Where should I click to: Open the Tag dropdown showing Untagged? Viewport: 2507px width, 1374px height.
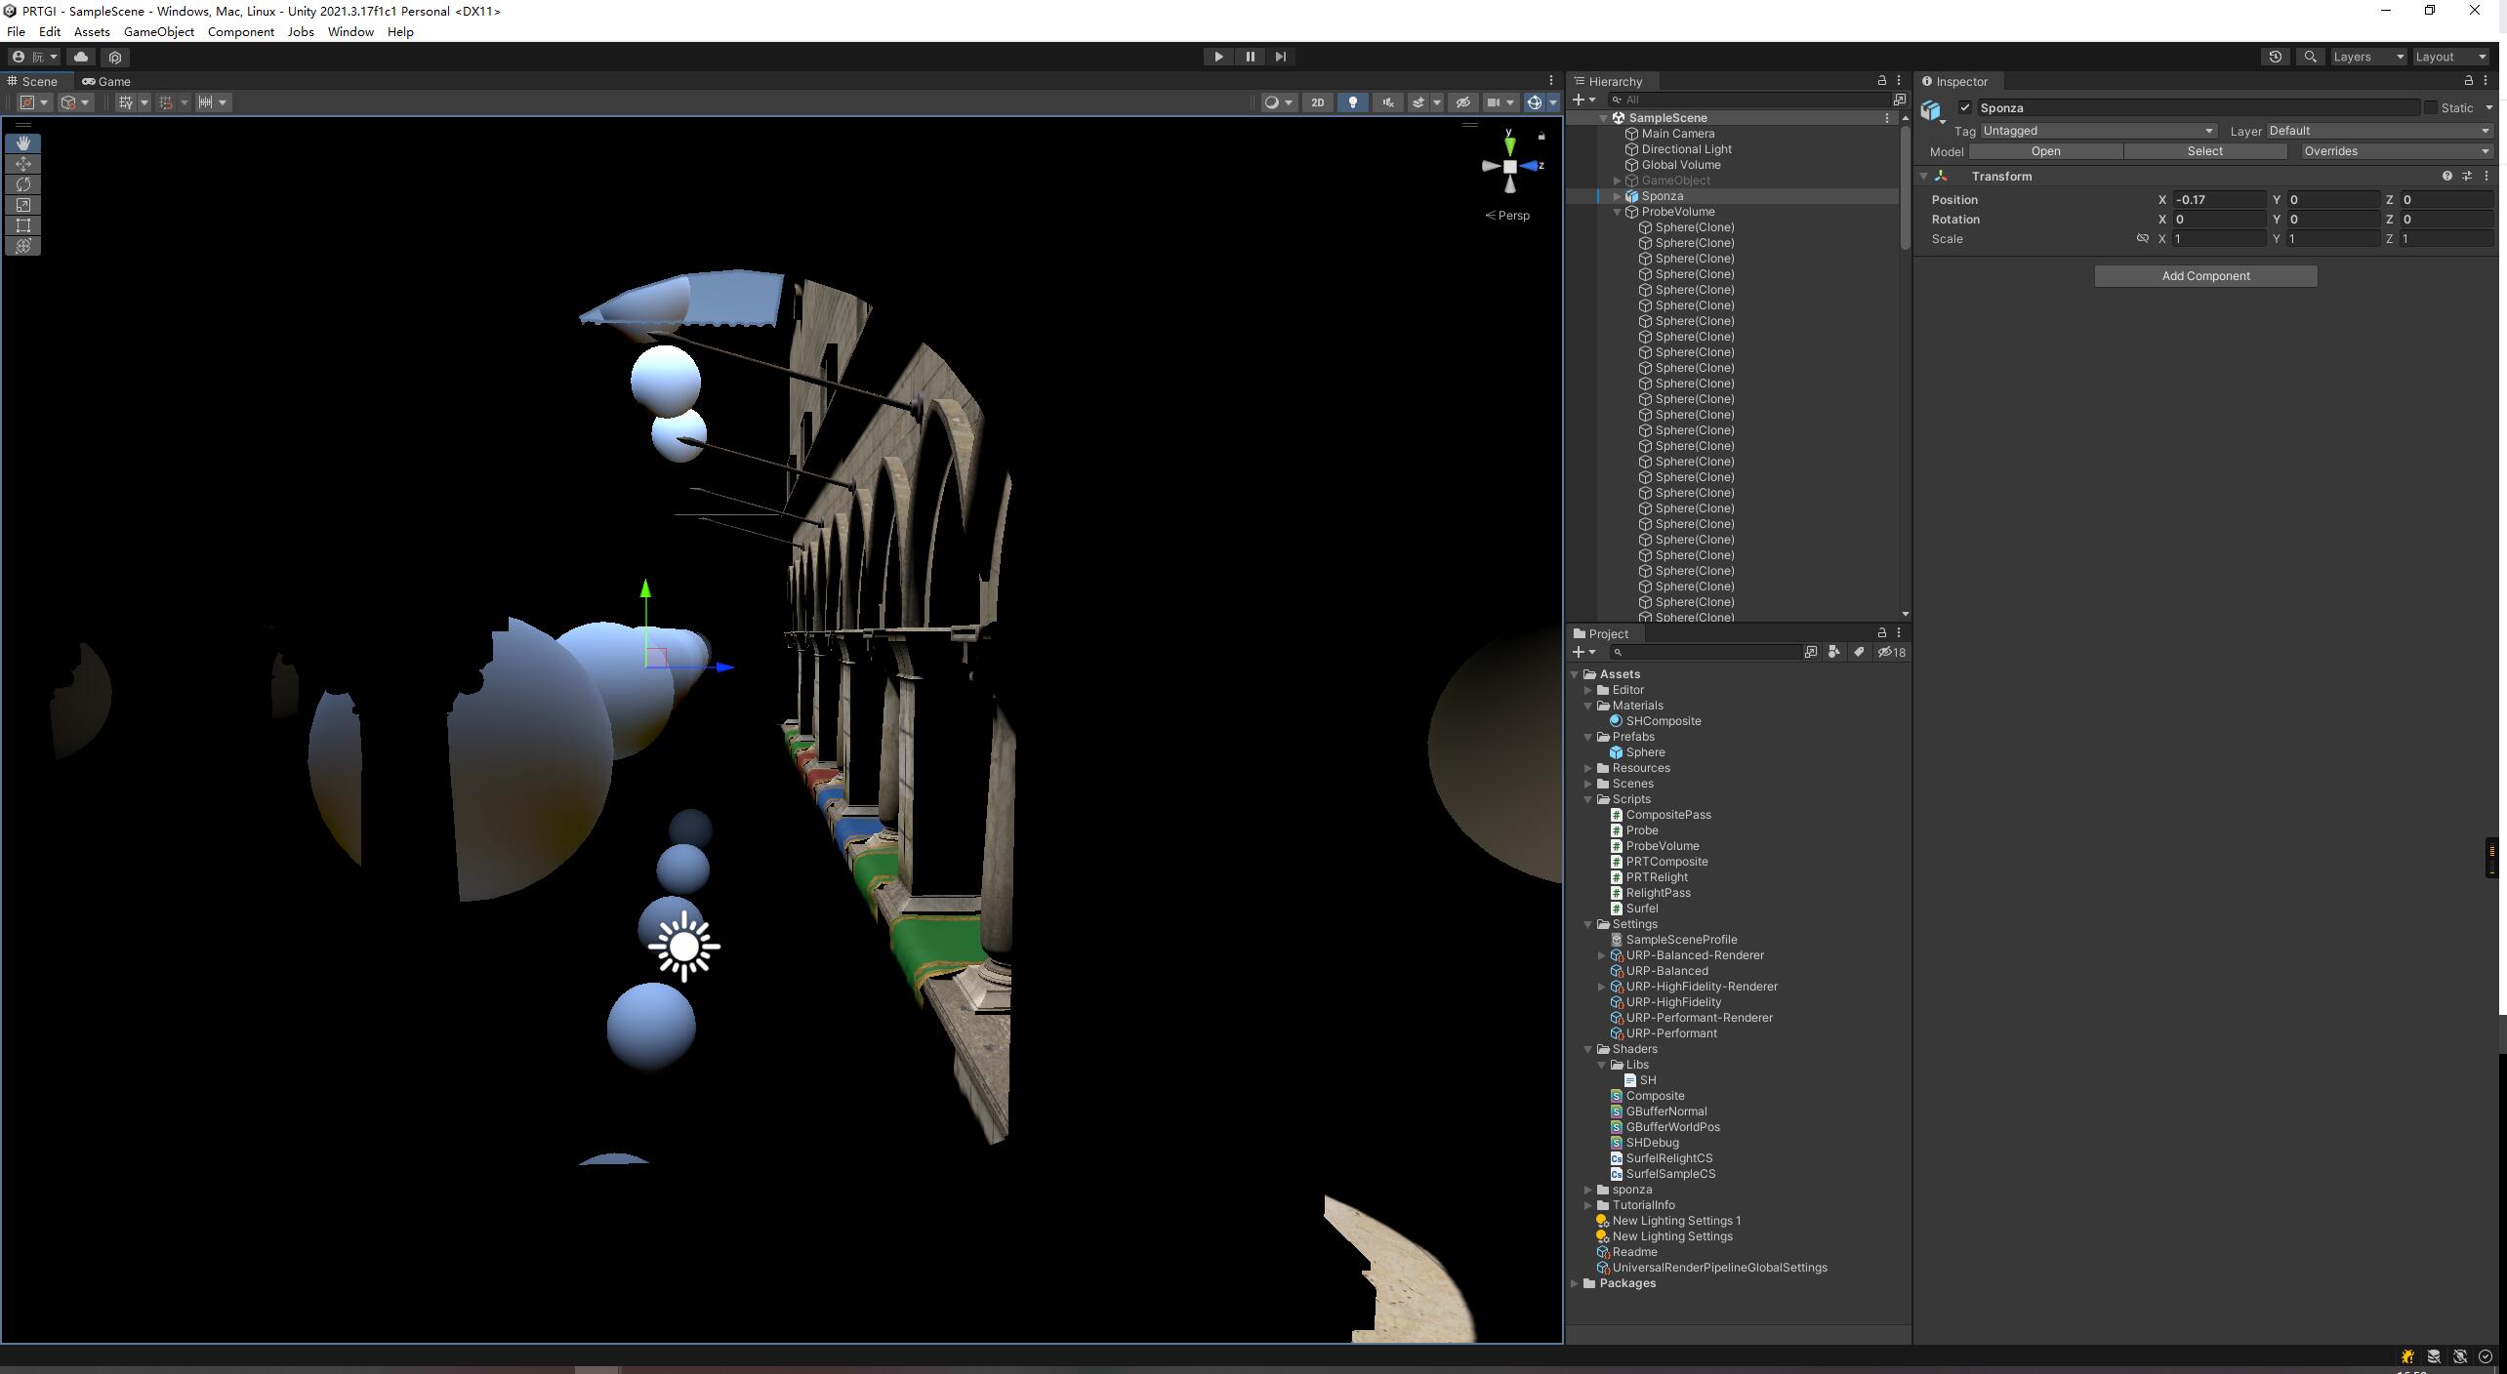click(2097, 131)
